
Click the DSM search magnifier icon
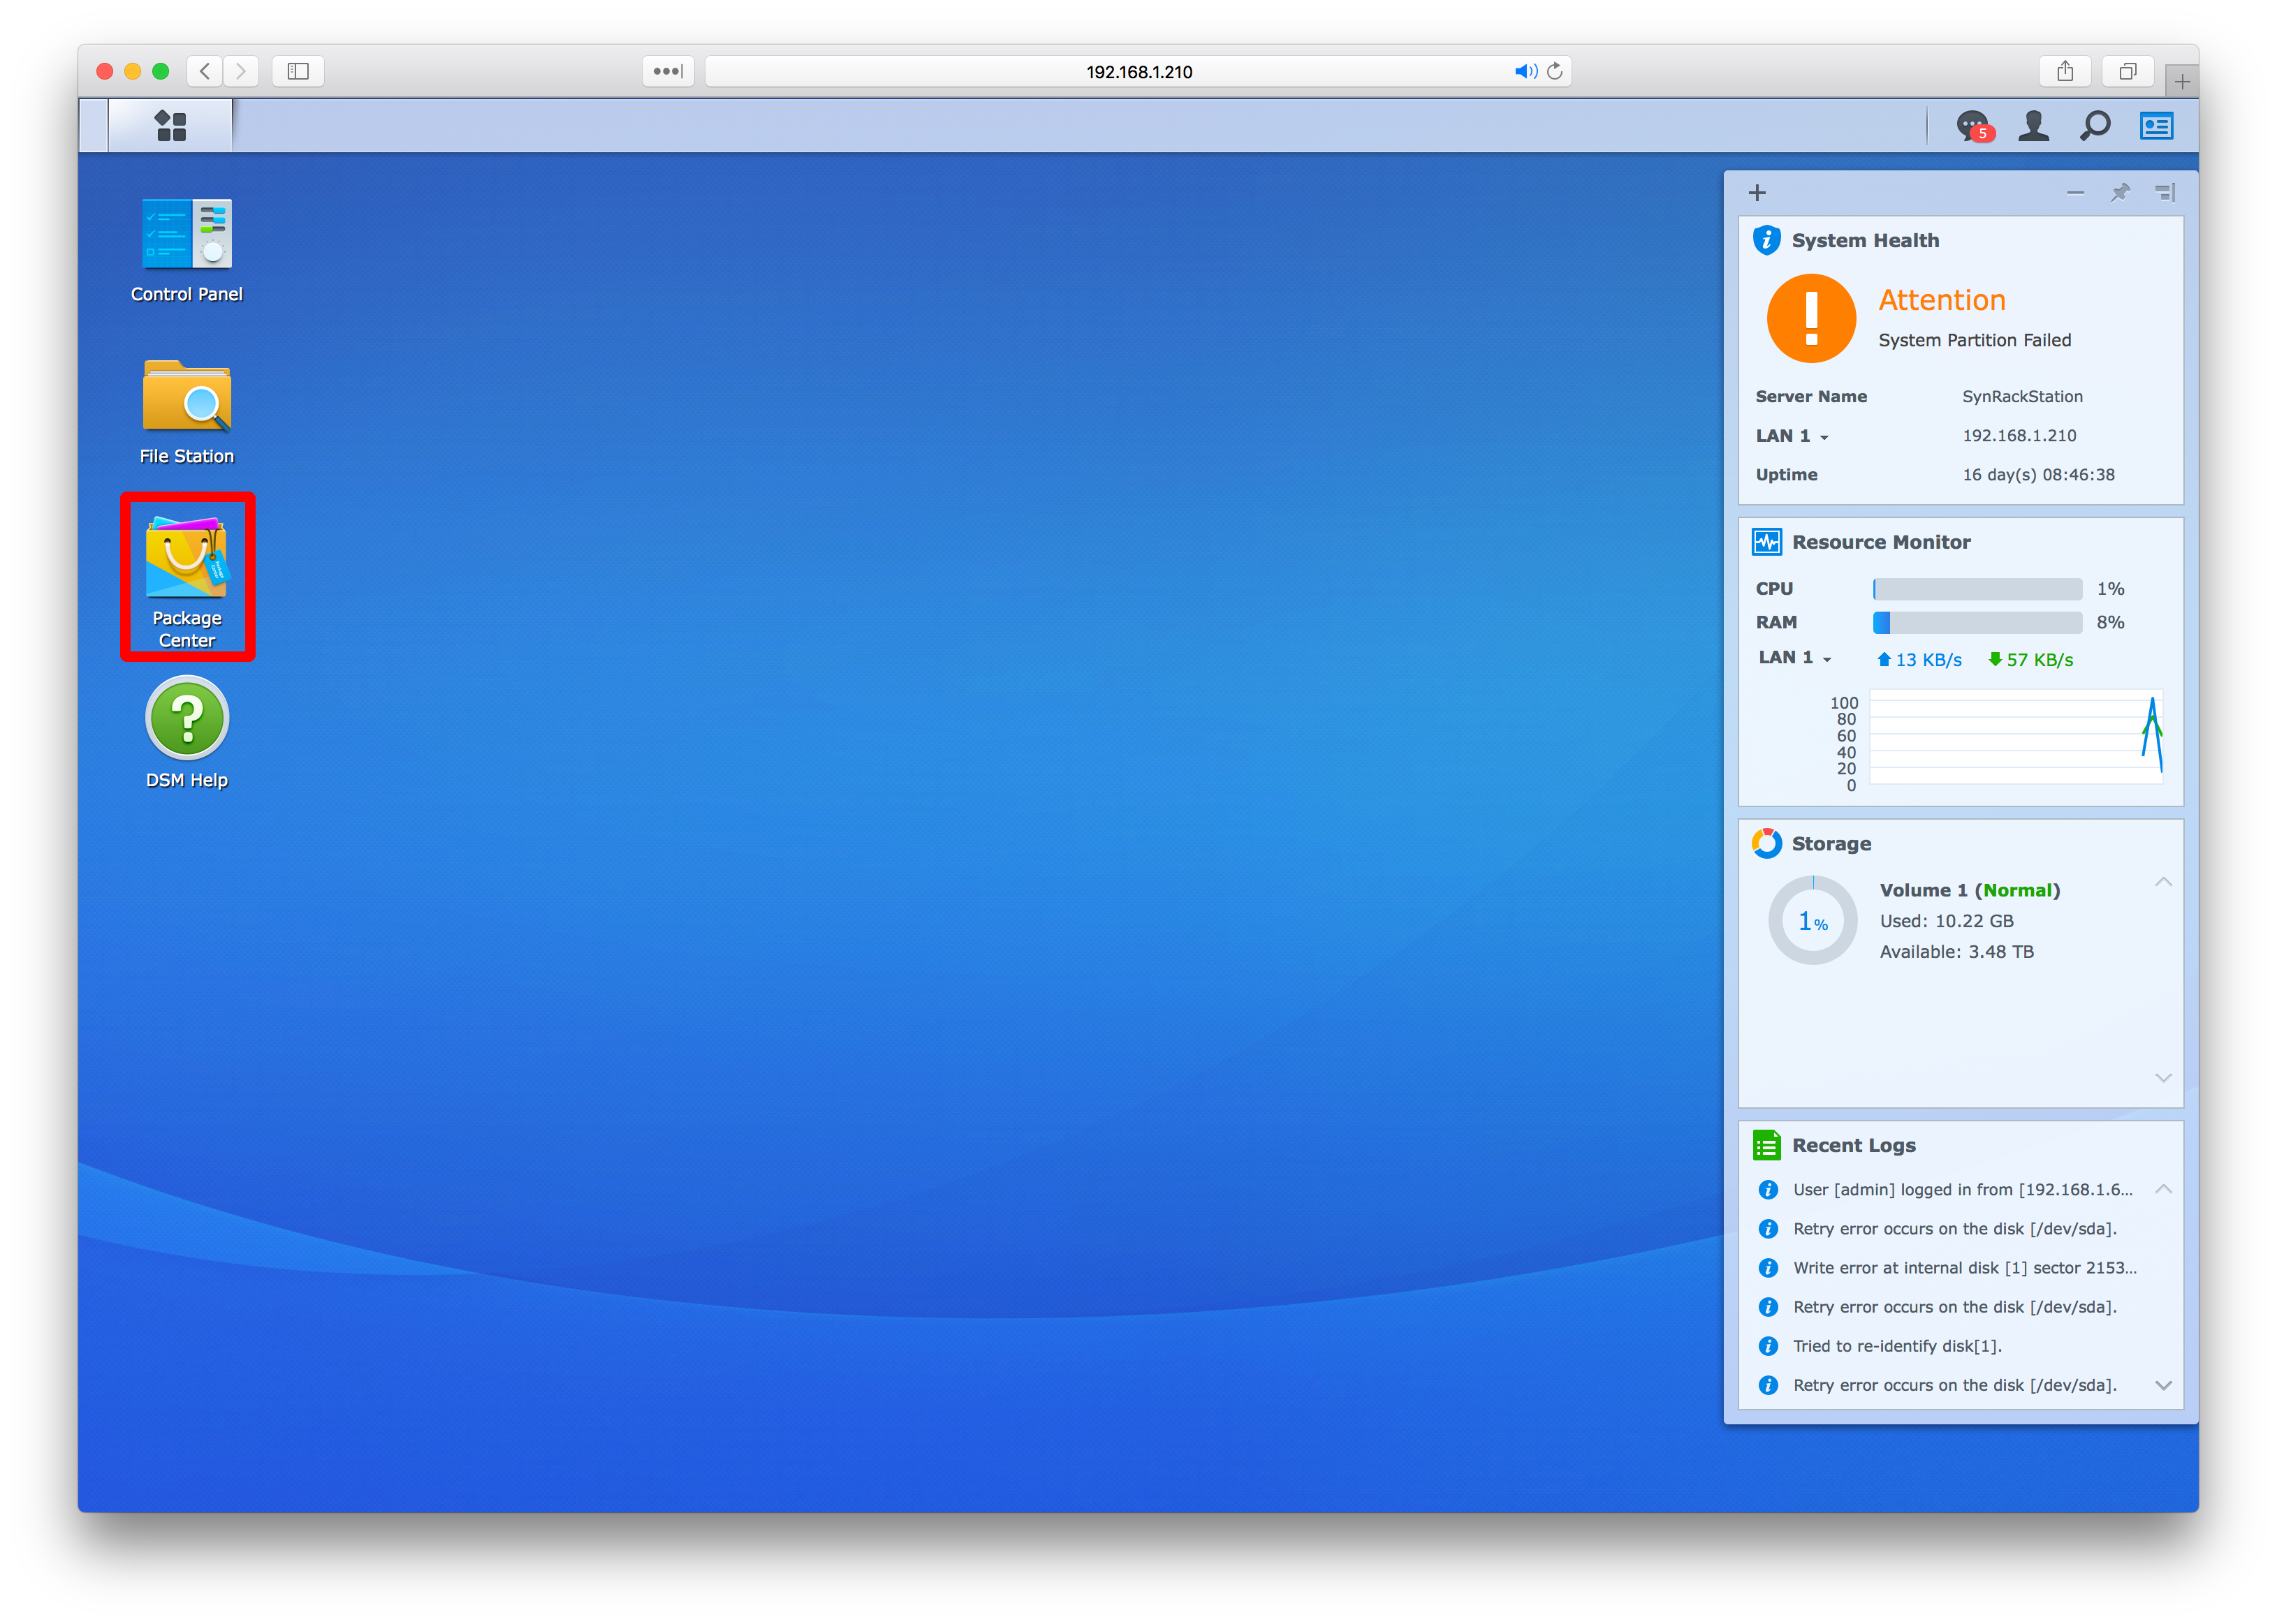click(2094, 126)
